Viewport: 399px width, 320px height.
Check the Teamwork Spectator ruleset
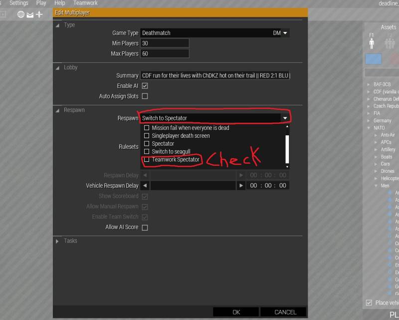point(147,160)
